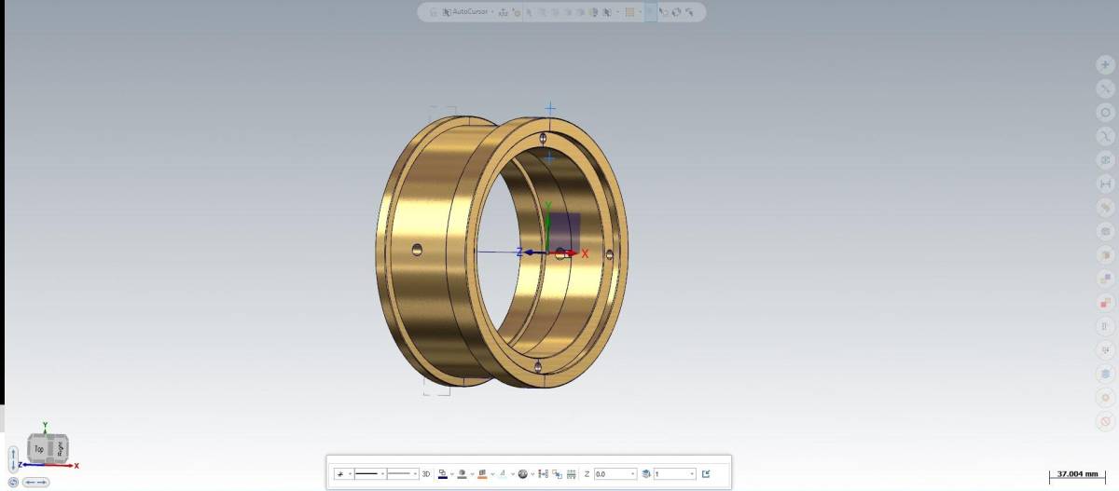Click the crossed-circle clear mask icon at right bottom
Viewport: 1119px width, 491px height.
click(1105, 422)
